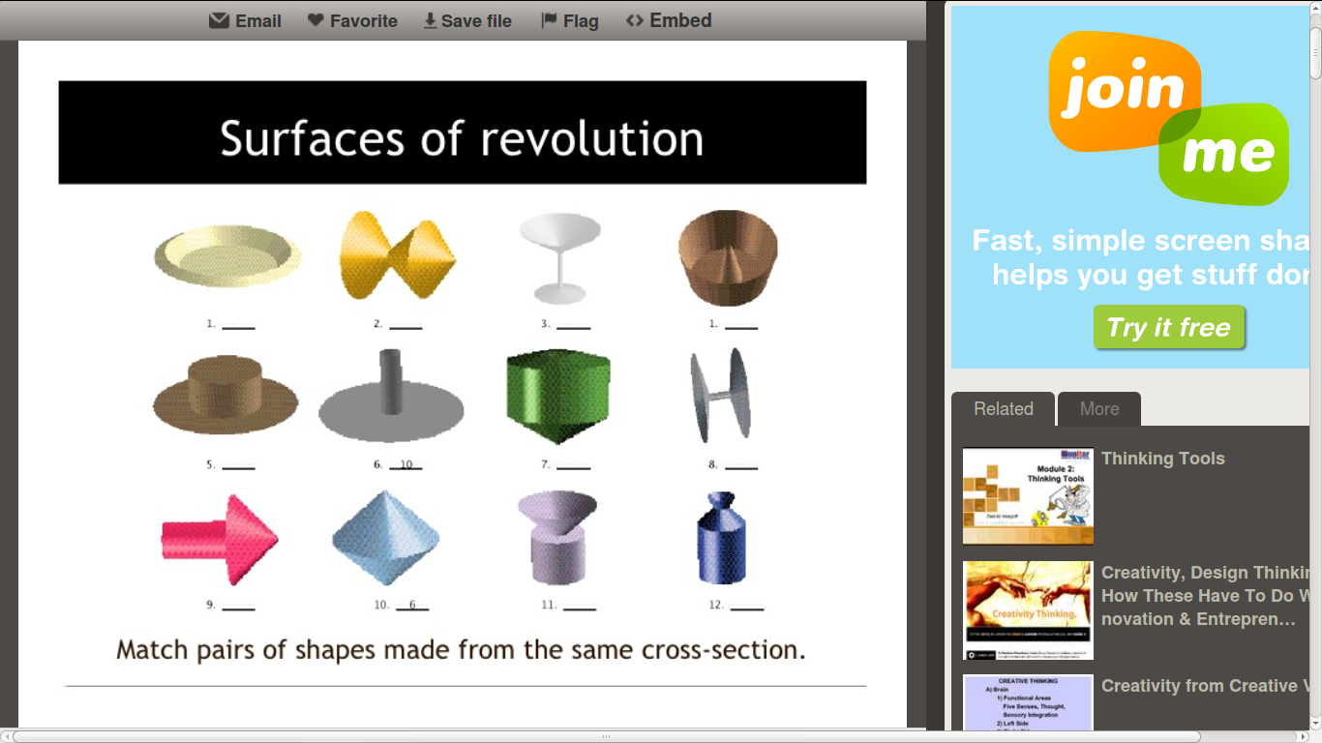Click the Surfaces of revolution slide title
Viewport: 1322px width, 743px height.
462,138
